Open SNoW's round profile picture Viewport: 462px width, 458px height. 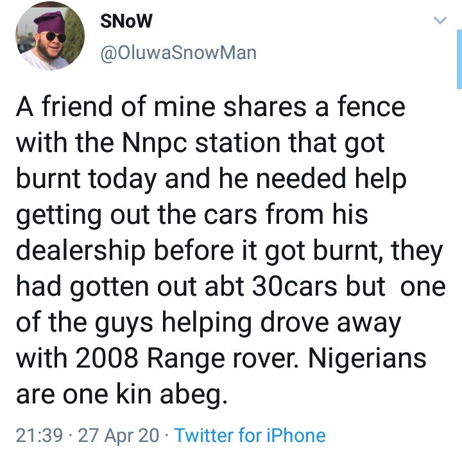(50, 36)
